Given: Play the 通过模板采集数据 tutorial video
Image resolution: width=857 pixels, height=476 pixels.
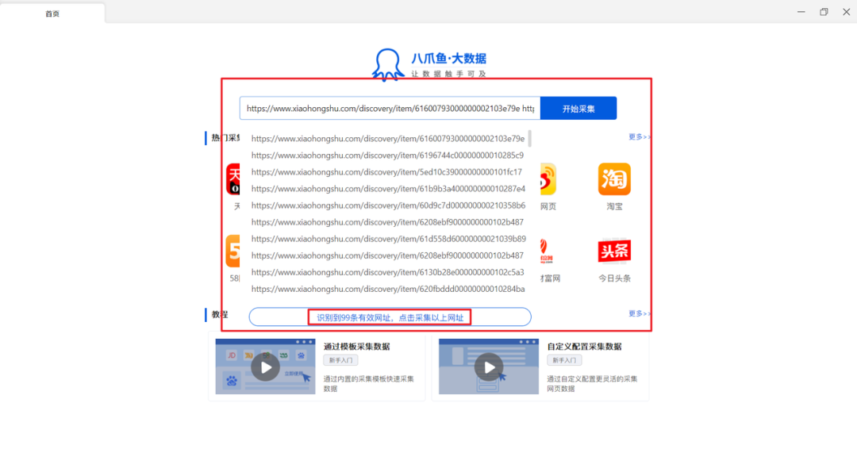Looking at the screenshot, I should pyautogui.click(x=266, y=367).
